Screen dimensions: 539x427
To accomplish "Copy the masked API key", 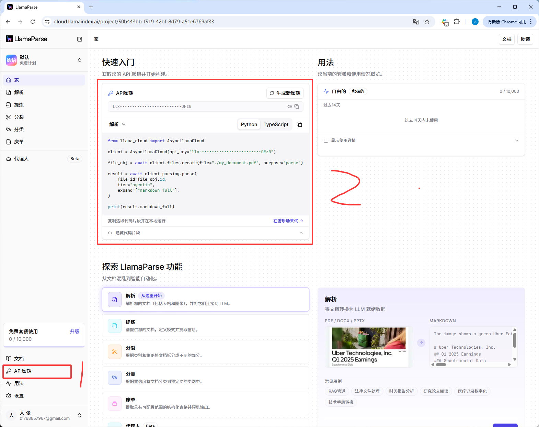I will point(297,106).
